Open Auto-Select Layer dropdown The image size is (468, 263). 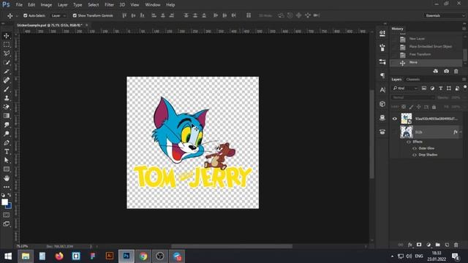click(58, 15)
